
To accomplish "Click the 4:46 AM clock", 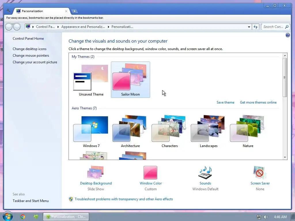I will [x=280, y=217].
